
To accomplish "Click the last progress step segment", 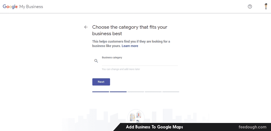I will [x=171, y=92].
